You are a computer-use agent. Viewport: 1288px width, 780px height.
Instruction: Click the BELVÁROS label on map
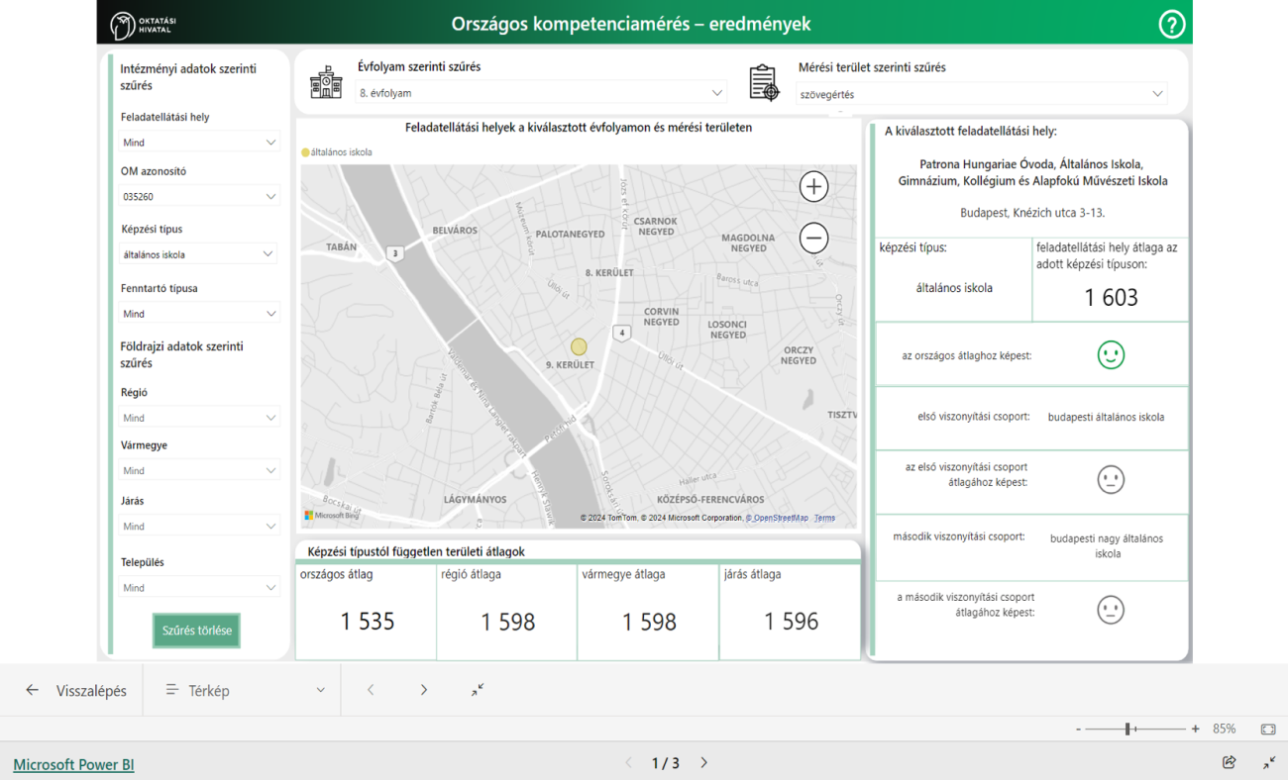point(455,230)
